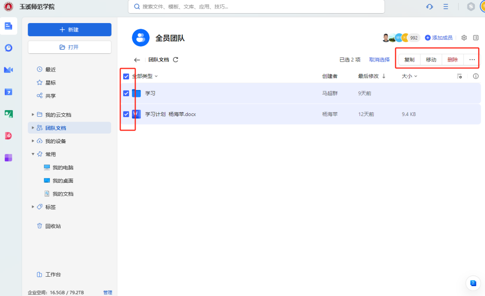
Task: Open team settings gear icon
Action: 464,38
